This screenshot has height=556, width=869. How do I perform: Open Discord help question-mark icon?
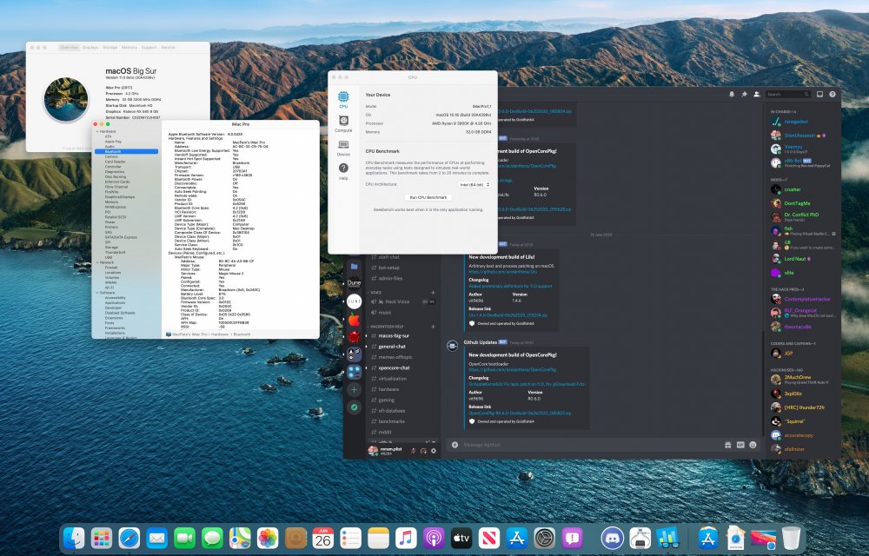832,94
